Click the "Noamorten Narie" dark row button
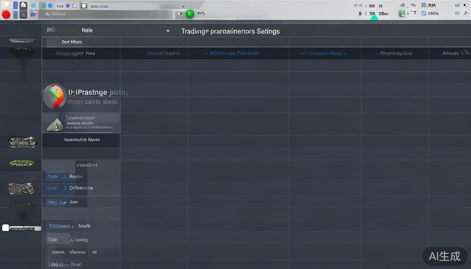 [82, 140]
